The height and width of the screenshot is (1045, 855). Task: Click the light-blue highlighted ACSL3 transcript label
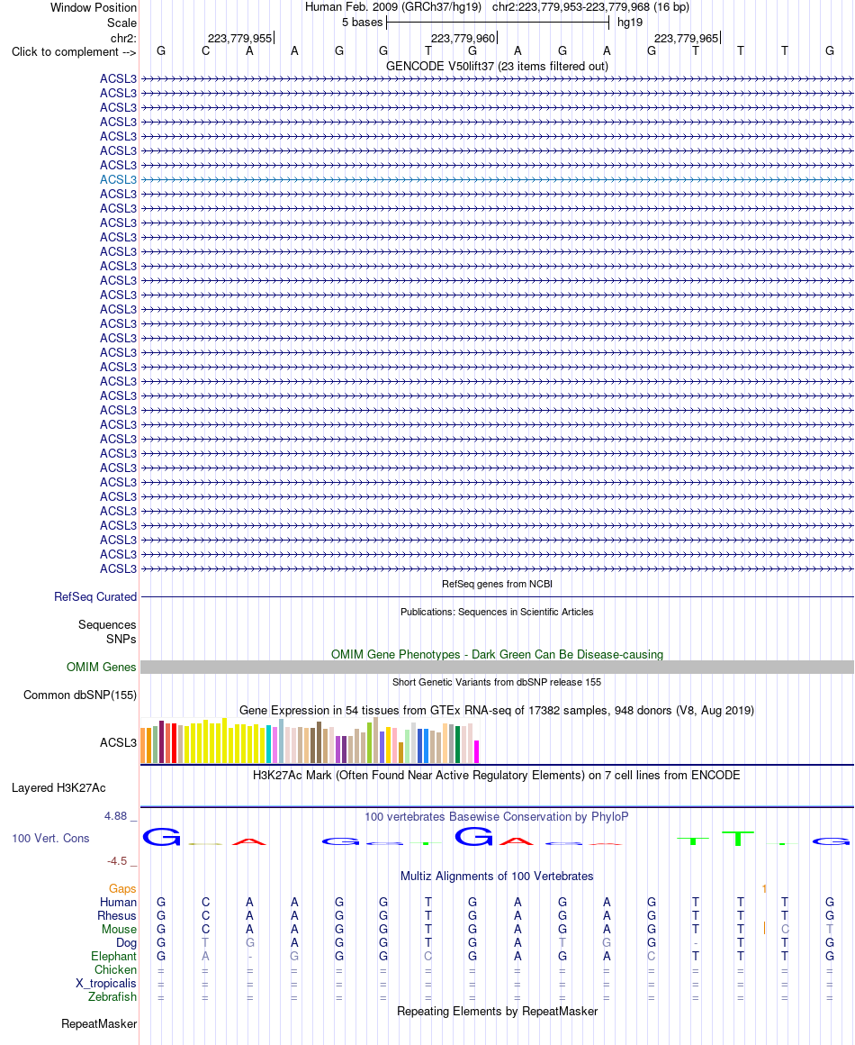[x=118, y=180]
